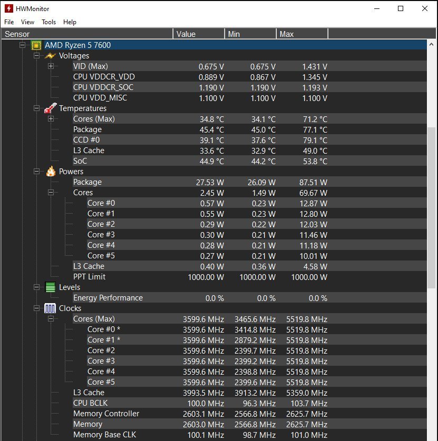438x441 pixels.
Task: Click the Max column header
Action: point(301,34)
